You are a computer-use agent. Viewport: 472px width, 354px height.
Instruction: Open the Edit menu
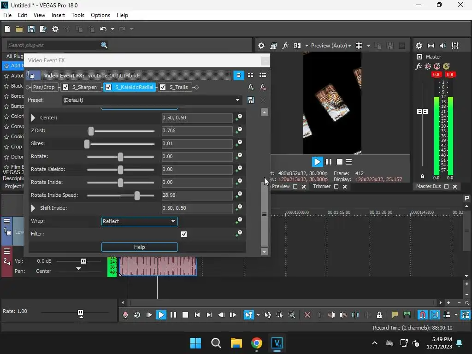coord(23,15)
